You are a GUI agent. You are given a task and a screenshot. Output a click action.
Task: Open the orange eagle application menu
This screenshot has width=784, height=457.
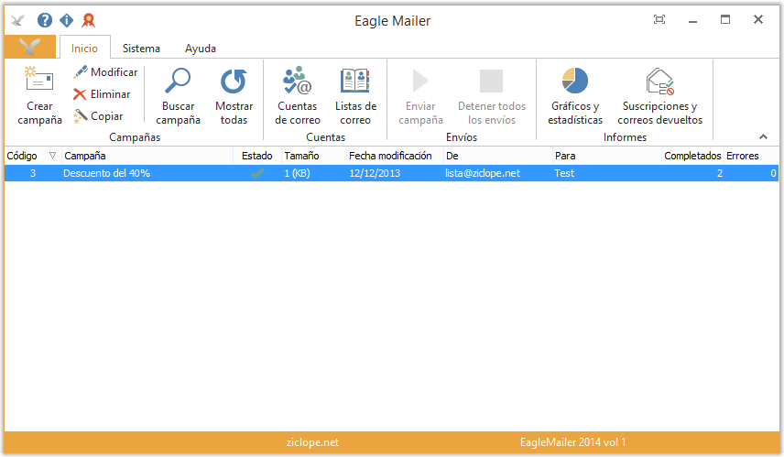[30, 47]
